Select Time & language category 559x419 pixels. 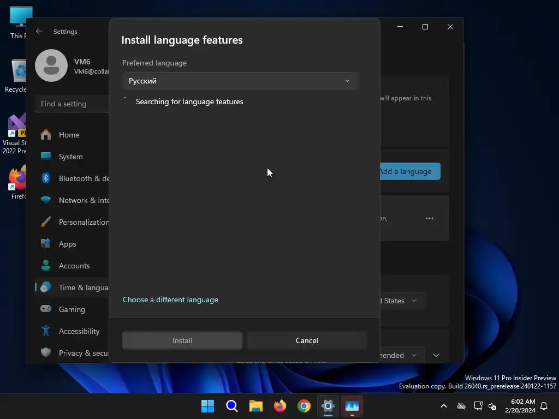coord(73,287)
